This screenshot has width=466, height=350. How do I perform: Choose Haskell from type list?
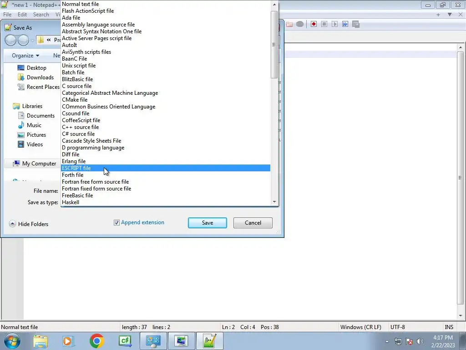tap(166, 202)
